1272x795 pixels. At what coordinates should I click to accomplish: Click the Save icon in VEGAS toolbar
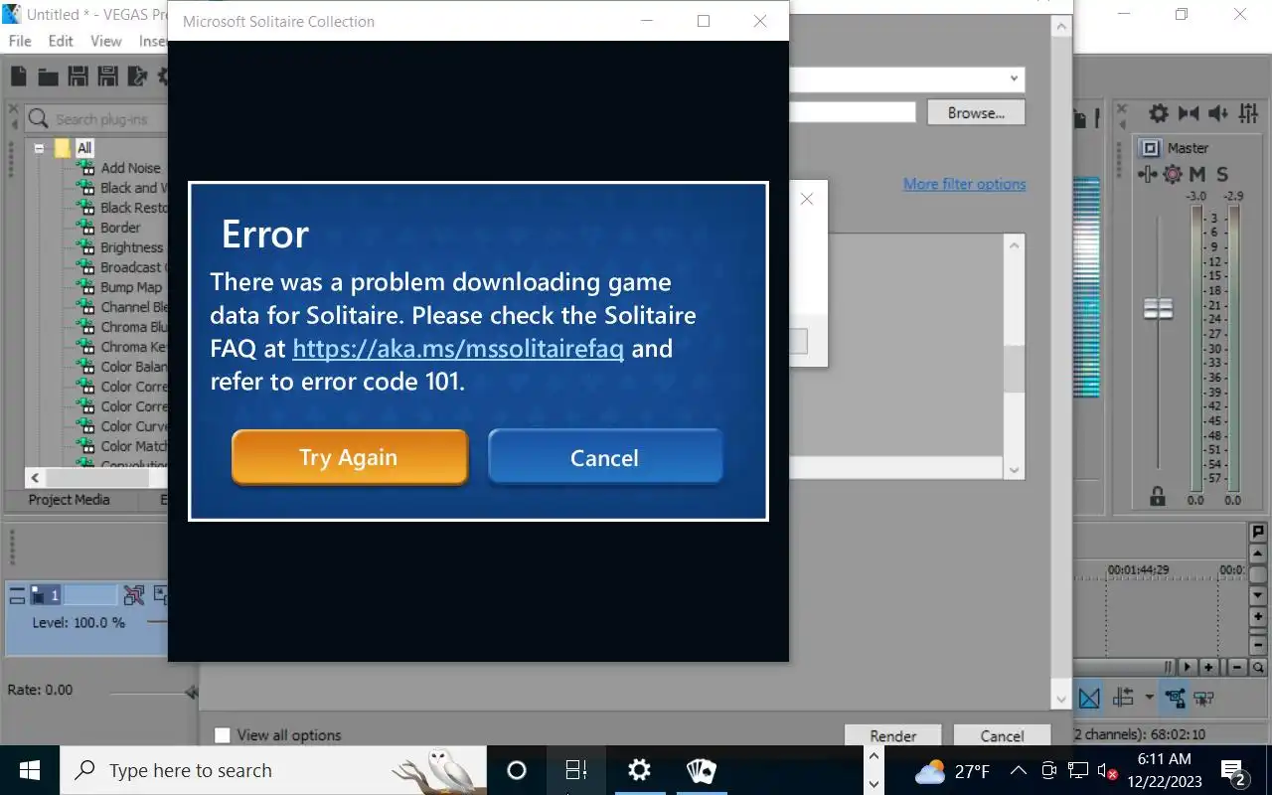pyautogui.click(x=78, y=77)
